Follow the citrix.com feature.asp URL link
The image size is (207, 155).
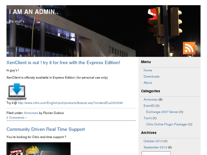(70, 103)
